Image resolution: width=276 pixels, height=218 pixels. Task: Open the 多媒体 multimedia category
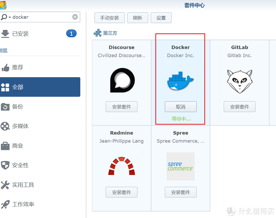tap(20, 126)
